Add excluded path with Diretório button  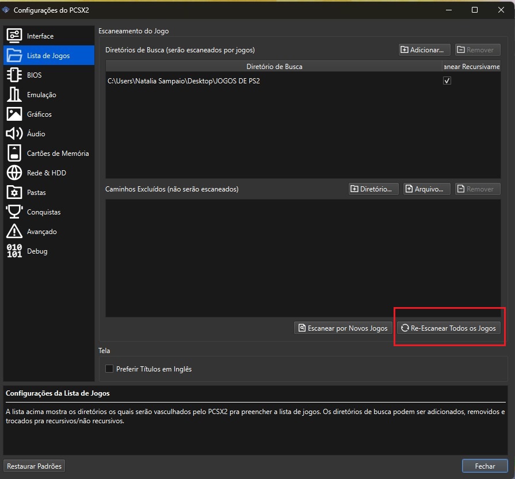click(373, 189)
